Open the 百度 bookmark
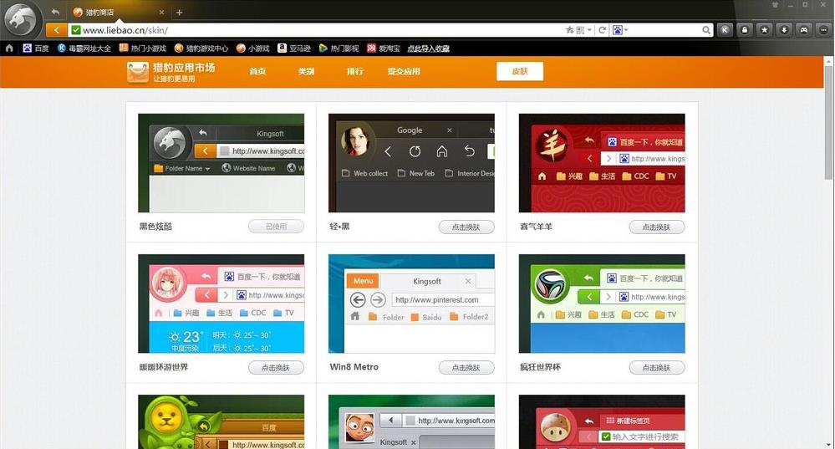 [x=36, y=48]
